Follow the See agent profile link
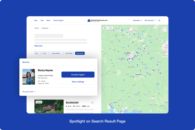Screen dimensions: 195x130 coord(29,92)
